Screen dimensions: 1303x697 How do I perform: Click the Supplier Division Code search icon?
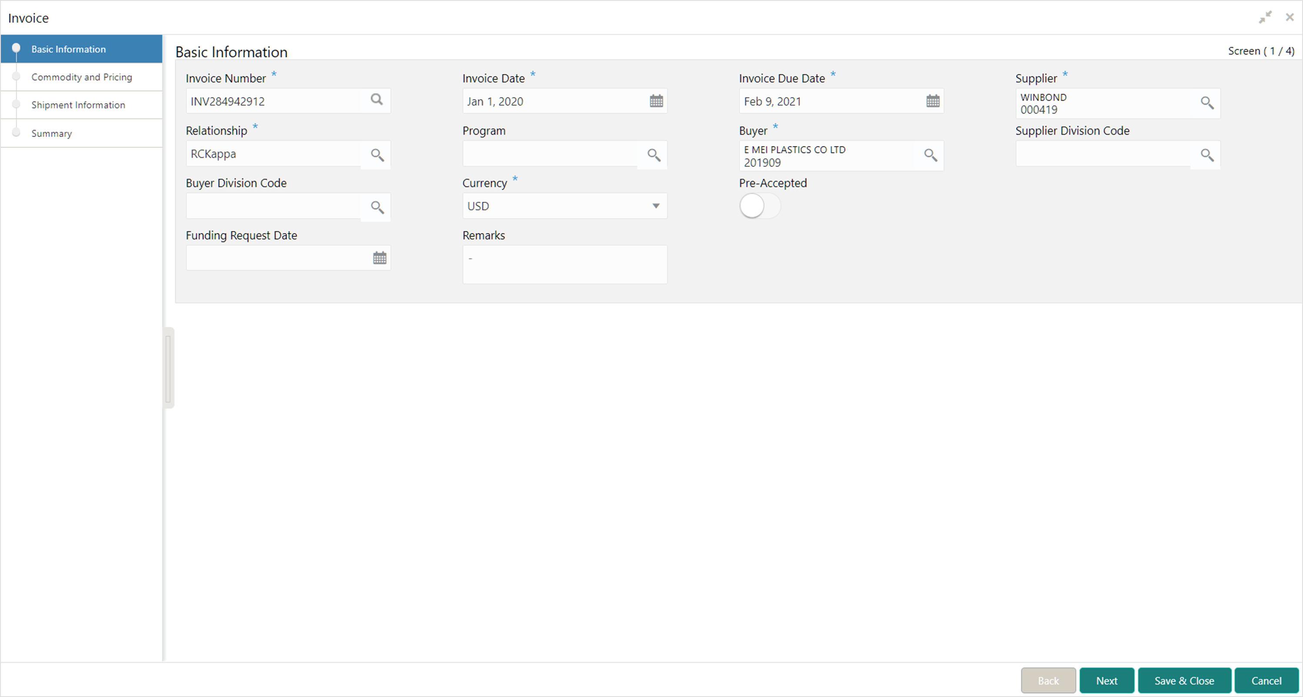coord(1207,155)
